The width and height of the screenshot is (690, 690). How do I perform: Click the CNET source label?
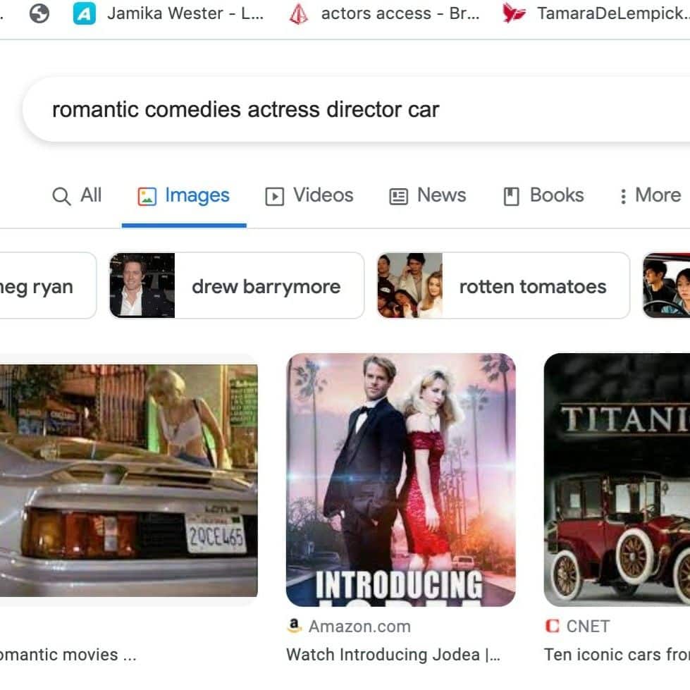(x=588, y=626)
